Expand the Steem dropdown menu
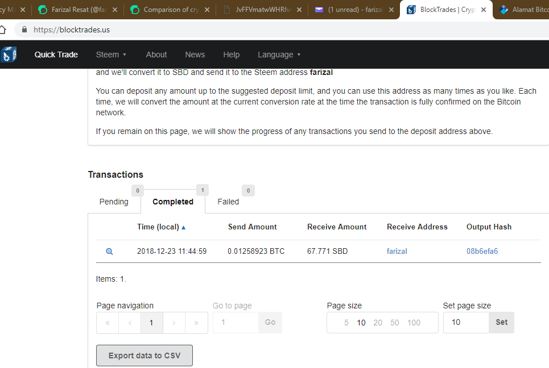Image resolution: width=549 pixels, height=368 pixels. (111, 55)
